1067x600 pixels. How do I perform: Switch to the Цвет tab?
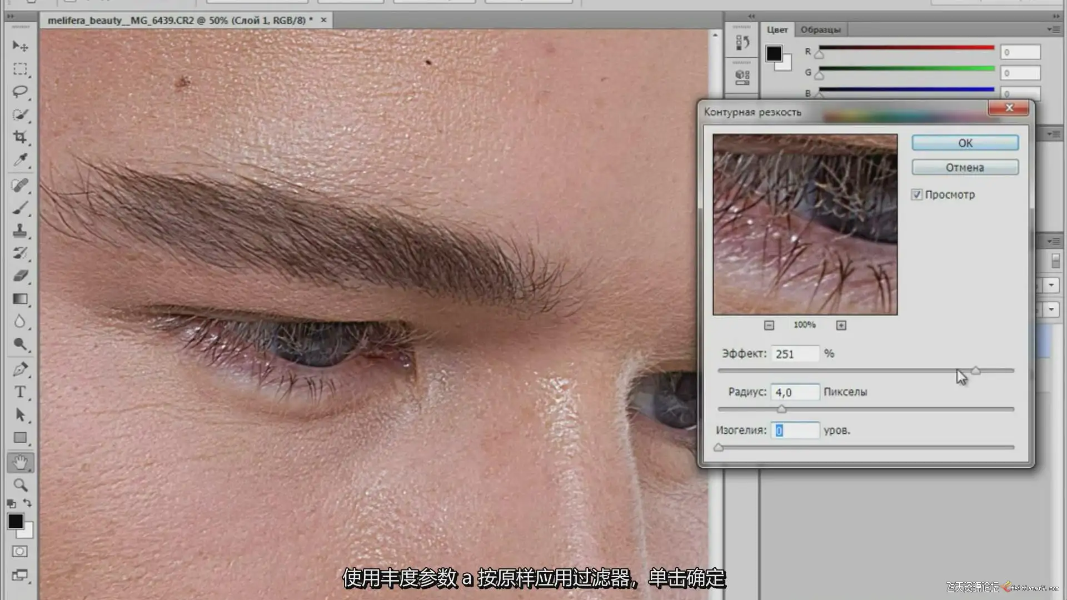(x=777, y=29)
